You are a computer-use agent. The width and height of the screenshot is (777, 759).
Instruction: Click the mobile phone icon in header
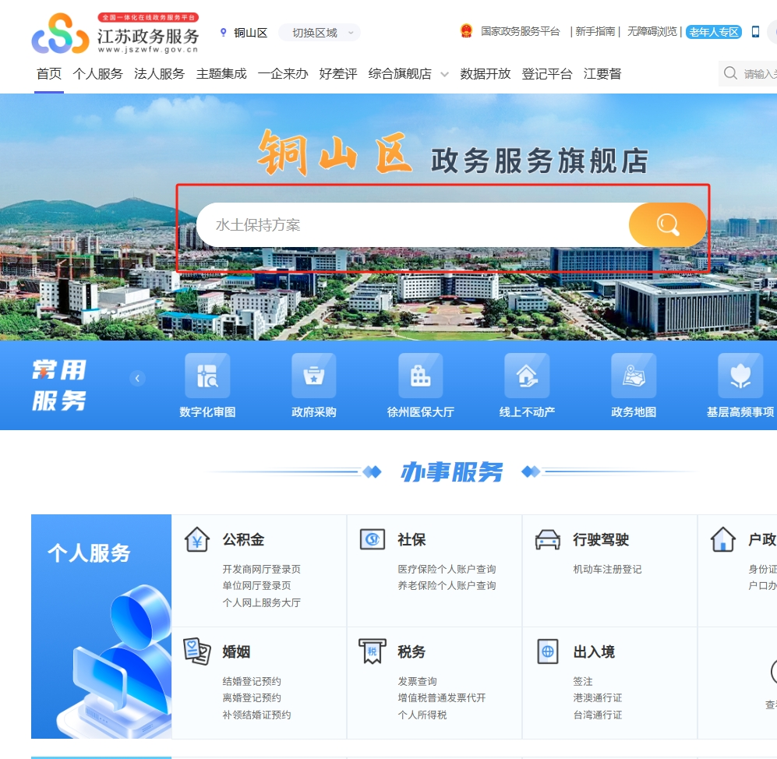(x=755, y=32)
